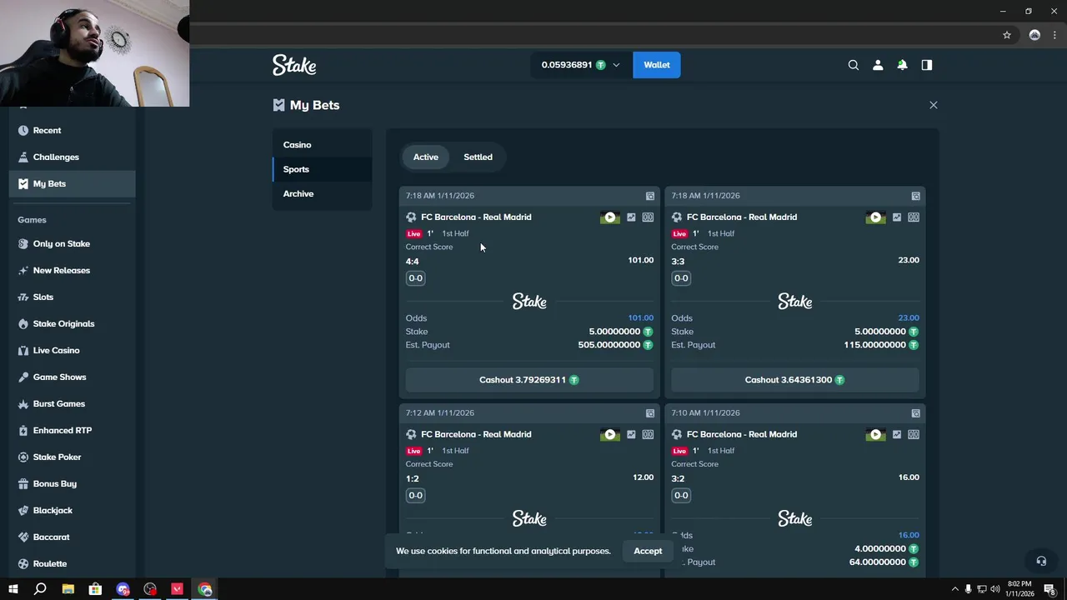Accept the cookies notice
The width and height of the screenshot is (1067, 600).
pos(648,551)
